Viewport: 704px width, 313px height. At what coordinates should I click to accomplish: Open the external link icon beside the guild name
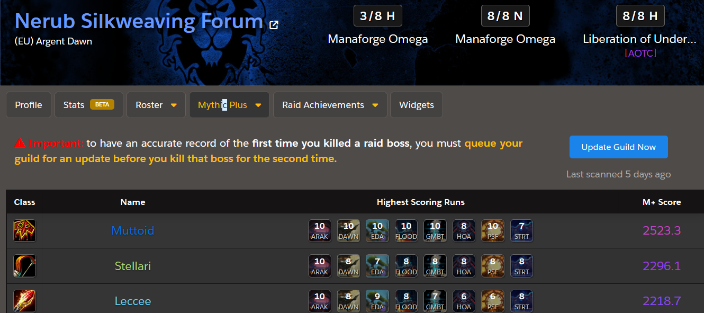pos(274,24)
